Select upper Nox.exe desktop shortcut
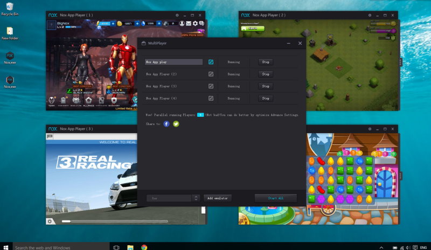This screenshot has width=431, height=250. coord(10,58)
